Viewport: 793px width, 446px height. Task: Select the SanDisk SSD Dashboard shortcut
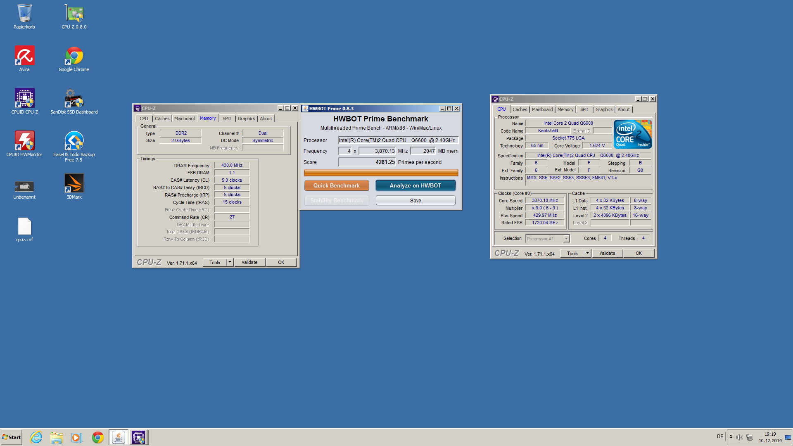click(74, 102)
